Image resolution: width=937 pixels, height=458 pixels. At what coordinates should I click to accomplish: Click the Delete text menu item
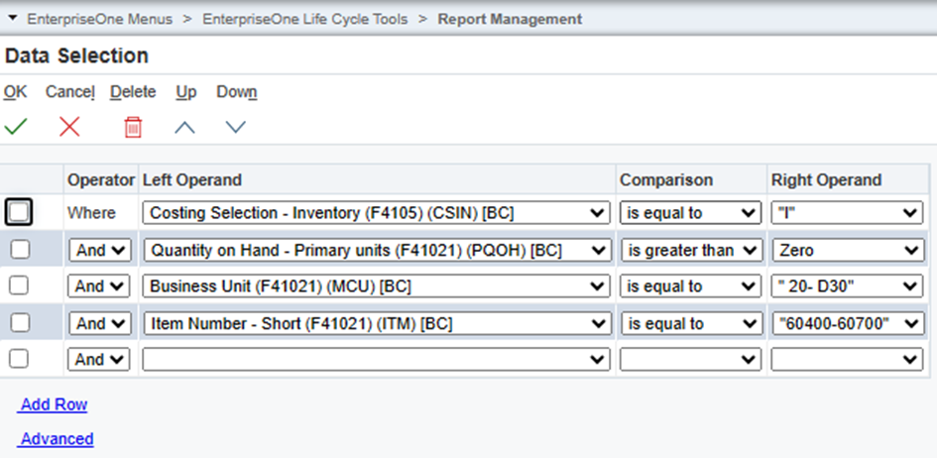pos(133,92)
